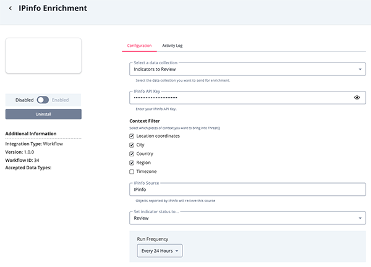This screenshot has height=267, width=371.
Task: Click the Run Frequency label
Action: click(x=152, y=239)
